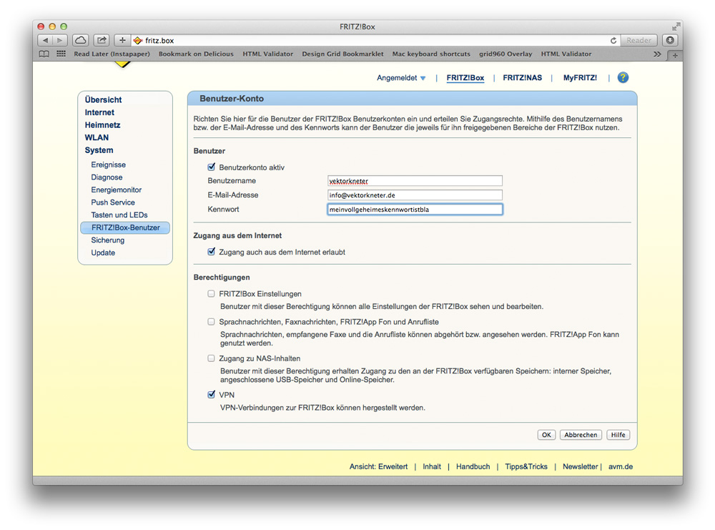715x530 pixels.
Task: Open the reading list book icon
Action: pos(44,54)
